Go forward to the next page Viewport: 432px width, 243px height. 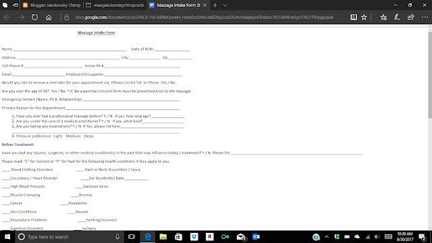(21, 18)
